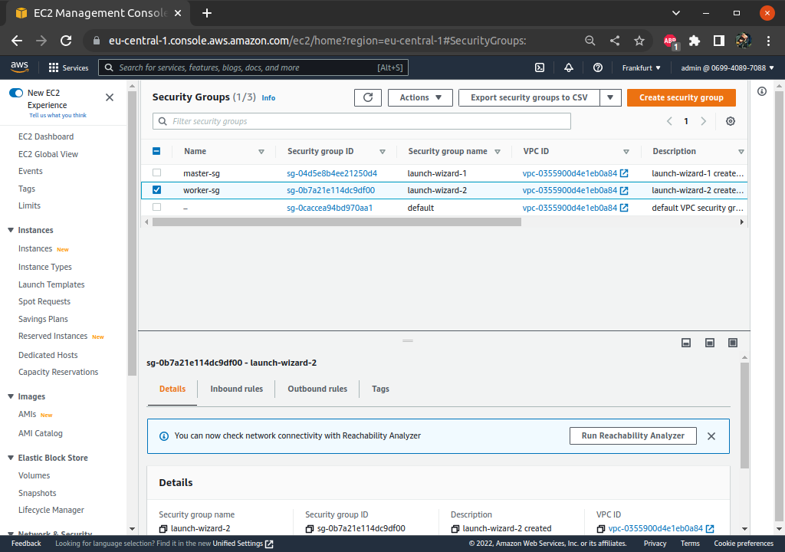
Task: Set details panel to half-height view
Action: coord(710,343)
